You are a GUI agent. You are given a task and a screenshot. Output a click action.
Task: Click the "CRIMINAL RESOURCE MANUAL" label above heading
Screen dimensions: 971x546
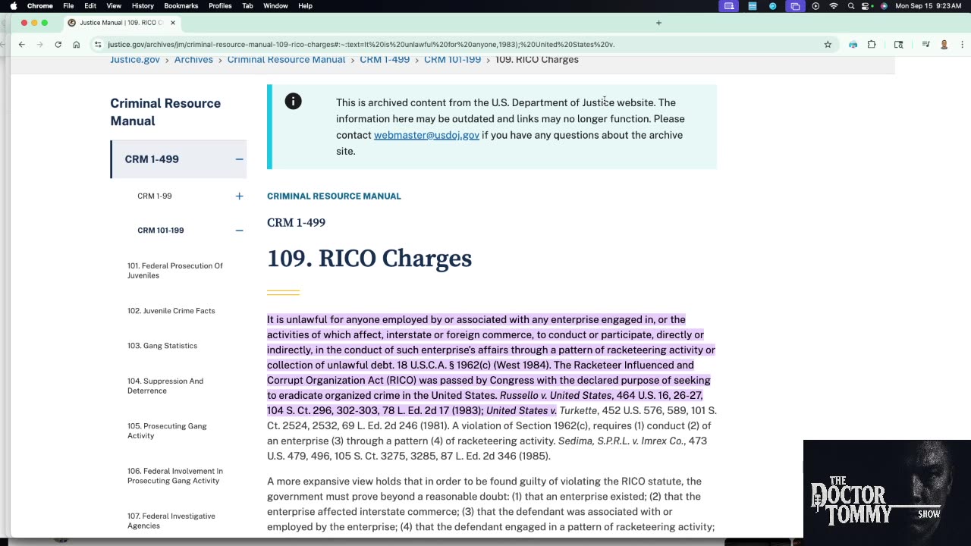coord(334,196)
